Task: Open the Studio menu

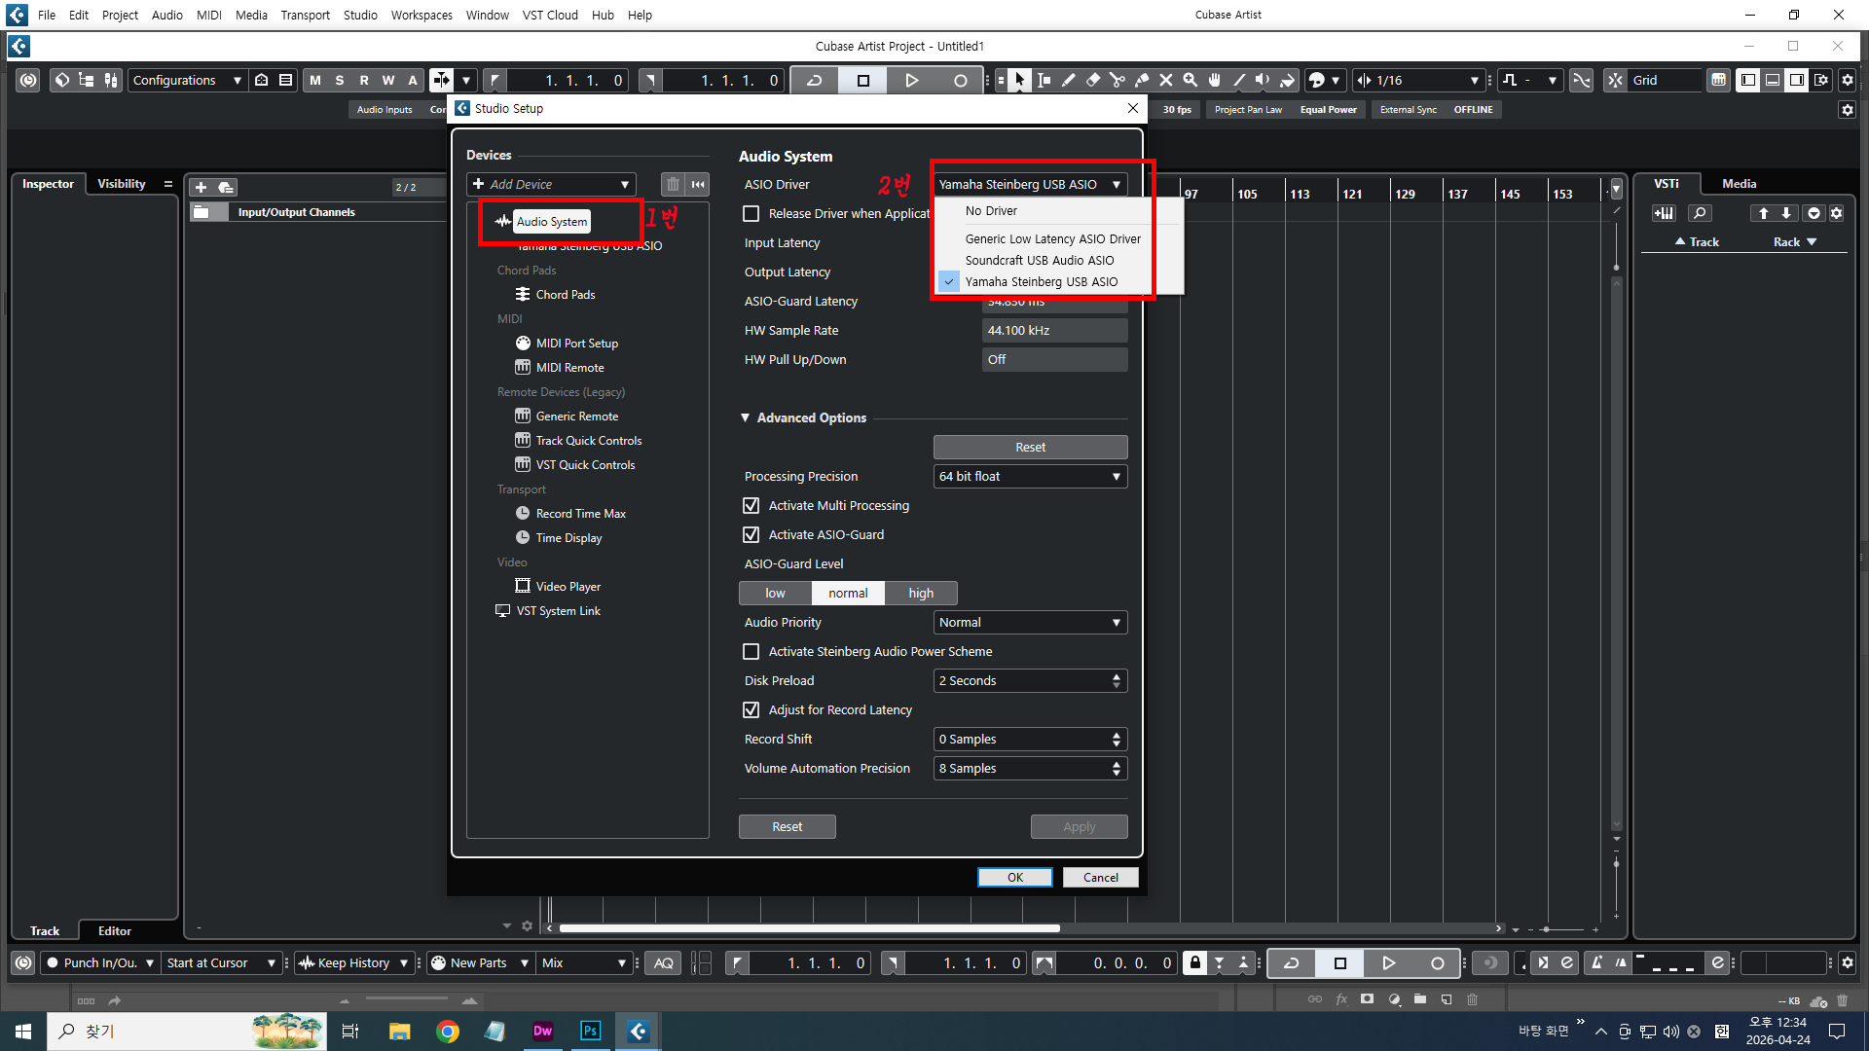Action: point(360,15)
